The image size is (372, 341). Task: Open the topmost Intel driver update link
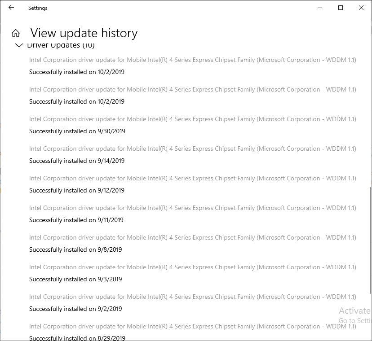tap(192, 60)
